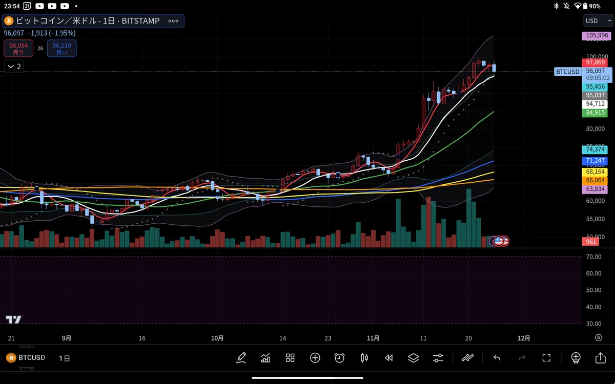Tap the Bitcoin logo in the symbol header
This screenshot has height=384, width=615.
click(x=9, y=21)
